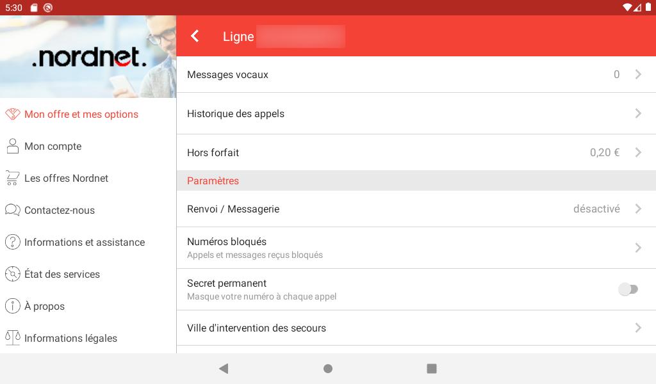Tap the back arrow in header
Viewport: 656px width, 384px height.
195,36
